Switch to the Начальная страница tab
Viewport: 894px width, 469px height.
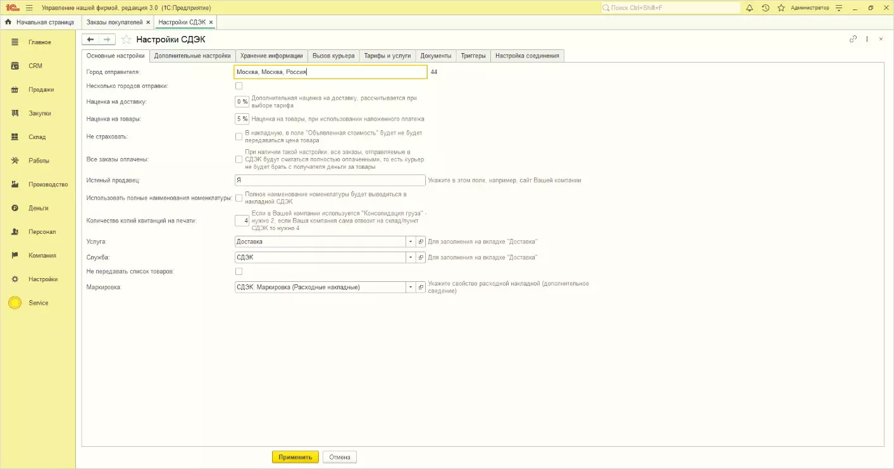tap(40, 22)
